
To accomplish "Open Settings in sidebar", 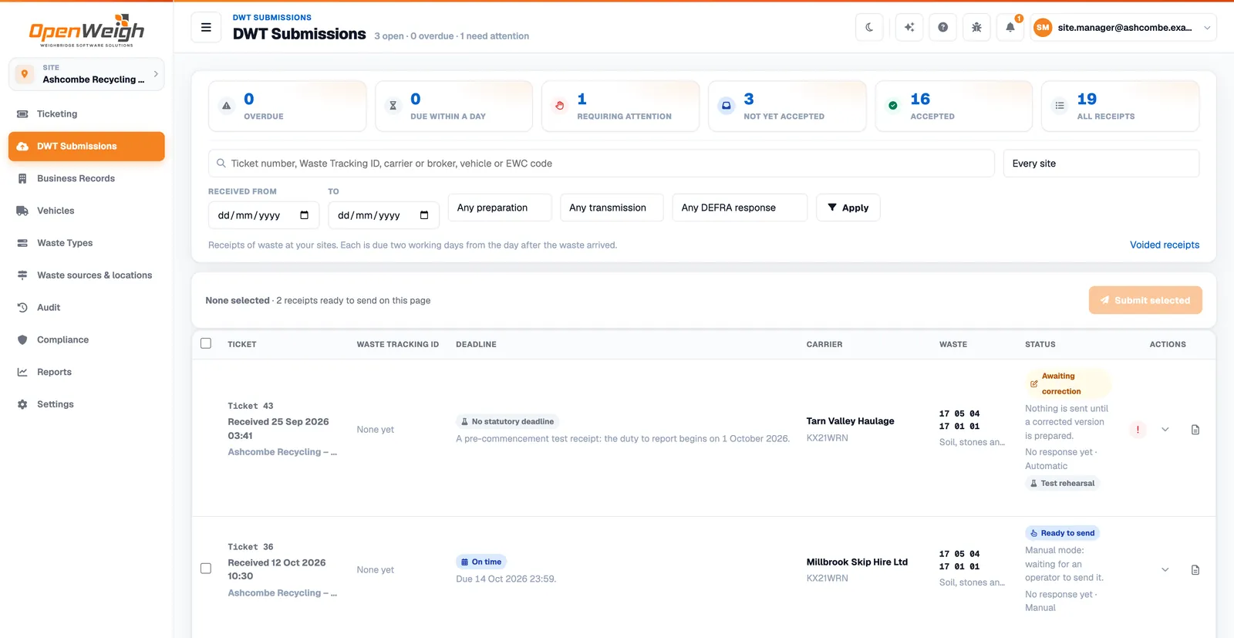I will [86, 404].
